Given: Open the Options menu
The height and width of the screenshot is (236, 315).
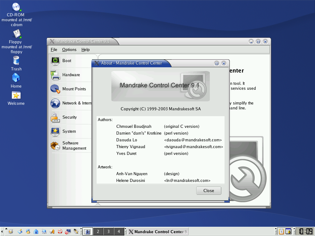Looking at the screenshot, I should click(69, 49).
